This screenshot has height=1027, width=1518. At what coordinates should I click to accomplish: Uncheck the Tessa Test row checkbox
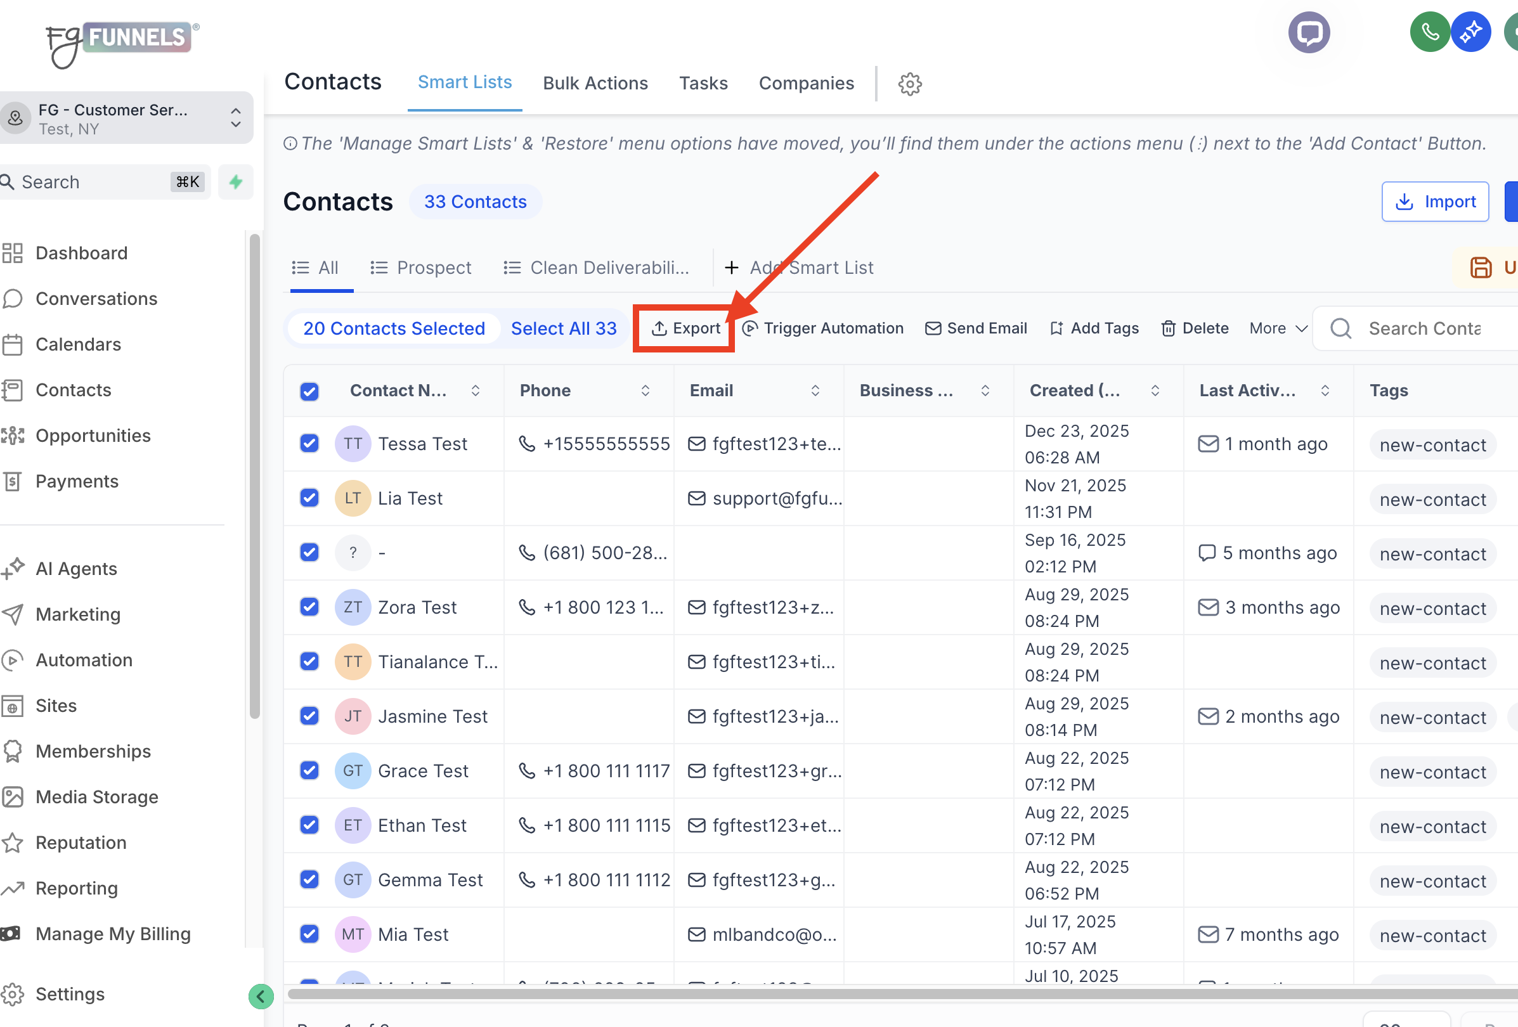click(x=309, y=444)
